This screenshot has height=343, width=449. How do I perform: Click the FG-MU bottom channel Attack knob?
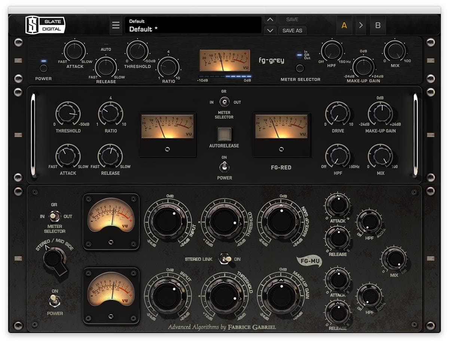click(x=338, y=279)
